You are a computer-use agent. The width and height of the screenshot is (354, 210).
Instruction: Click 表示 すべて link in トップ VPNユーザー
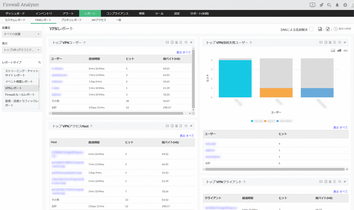click(x=184, y=52)
